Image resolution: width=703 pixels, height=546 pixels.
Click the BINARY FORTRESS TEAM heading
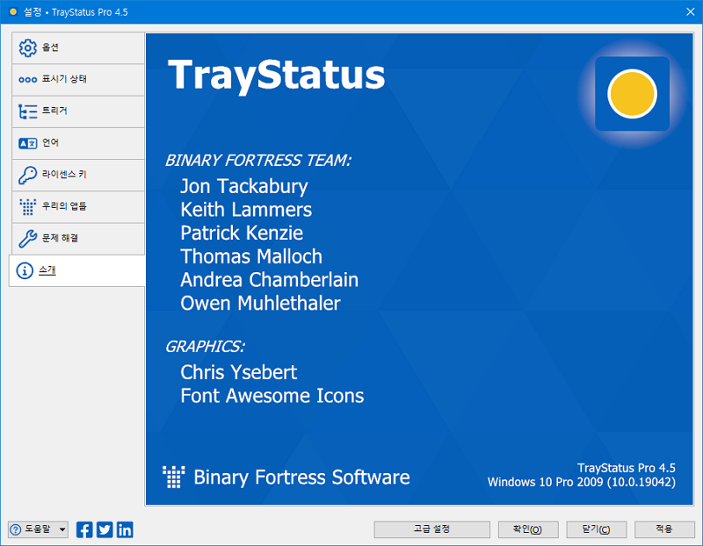point(258,161)
